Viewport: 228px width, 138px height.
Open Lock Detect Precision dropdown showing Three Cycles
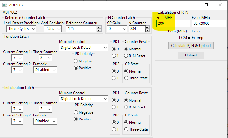point(21,29)
